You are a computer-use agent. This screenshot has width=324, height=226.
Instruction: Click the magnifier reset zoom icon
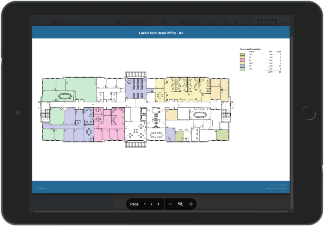coord(180,204)
